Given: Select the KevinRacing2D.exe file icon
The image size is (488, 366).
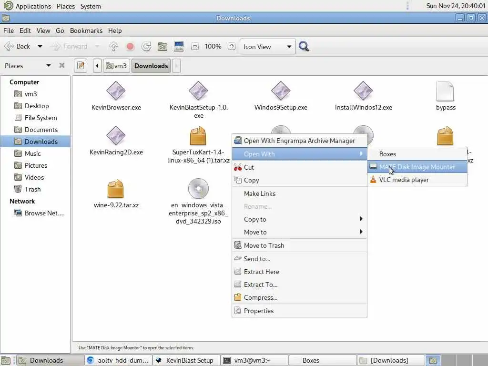Looking at the screenshot, I should tap(116, 136).
